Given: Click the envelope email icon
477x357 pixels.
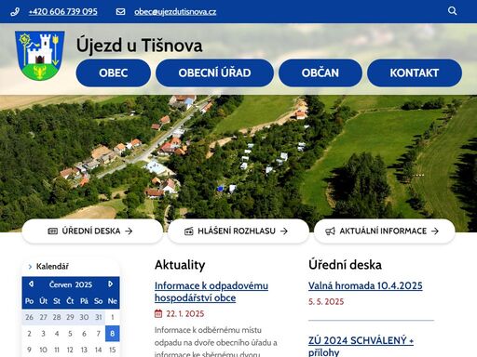Looking at the screenshot, I should [x=120, y=12].
